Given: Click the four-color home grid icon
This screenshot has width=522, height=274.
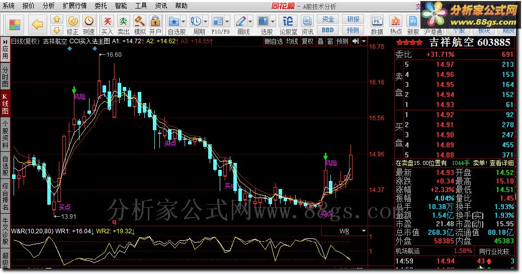Looking at the screenshot, I should coord(15,24).
